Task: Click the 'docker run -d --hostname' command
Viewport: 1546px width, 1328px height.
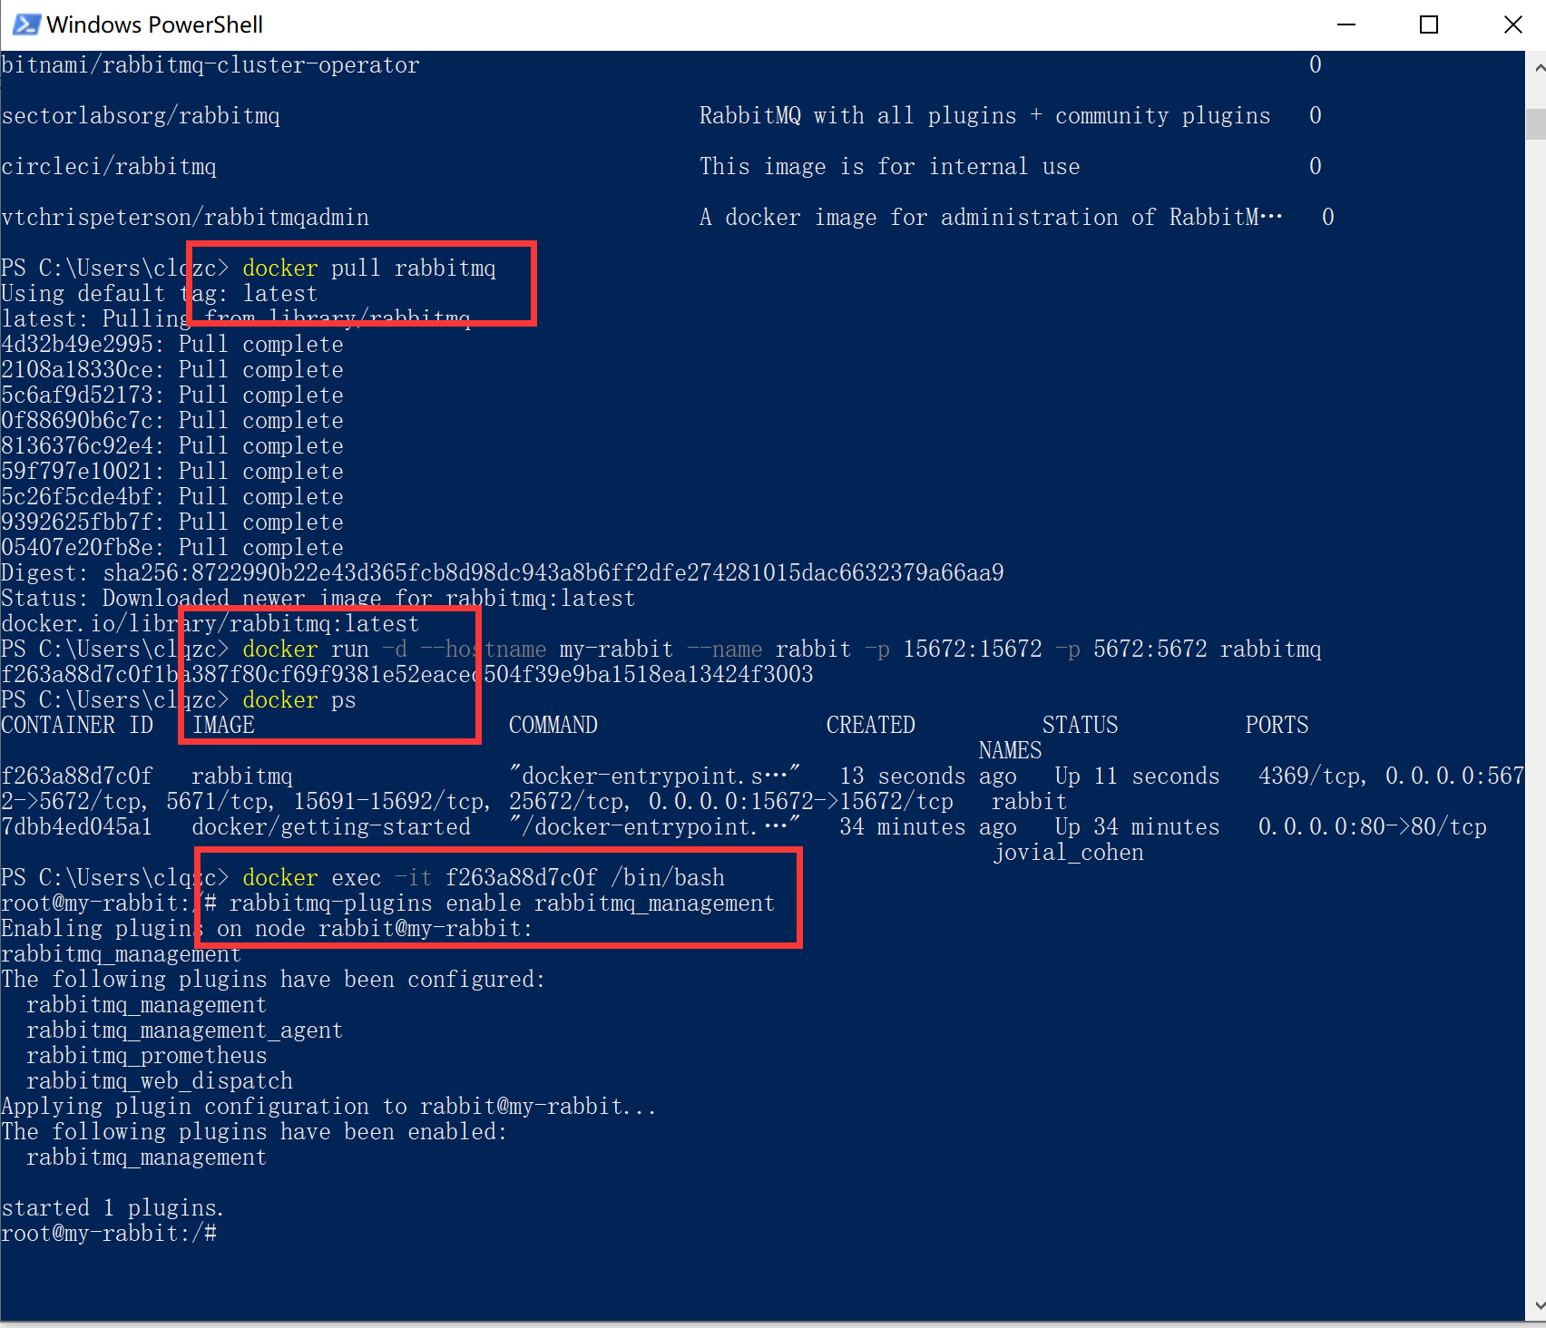Action: 782,649
